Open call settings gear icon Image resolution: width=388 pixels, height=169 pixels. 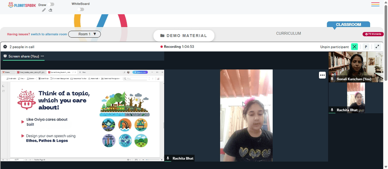click(x=5, y=47)
